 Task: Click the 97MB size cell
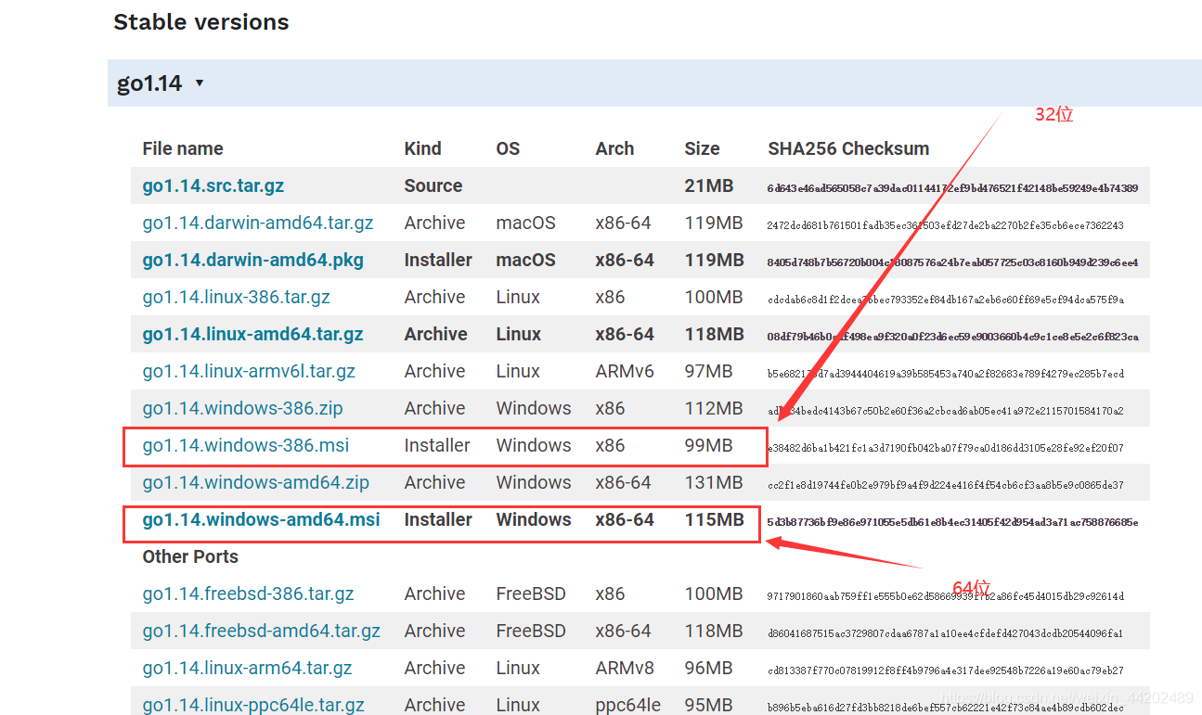pos(709,371)
